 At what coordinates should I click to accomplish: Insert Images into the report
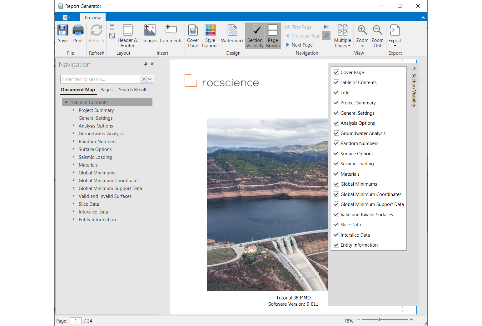pos(150,34)
